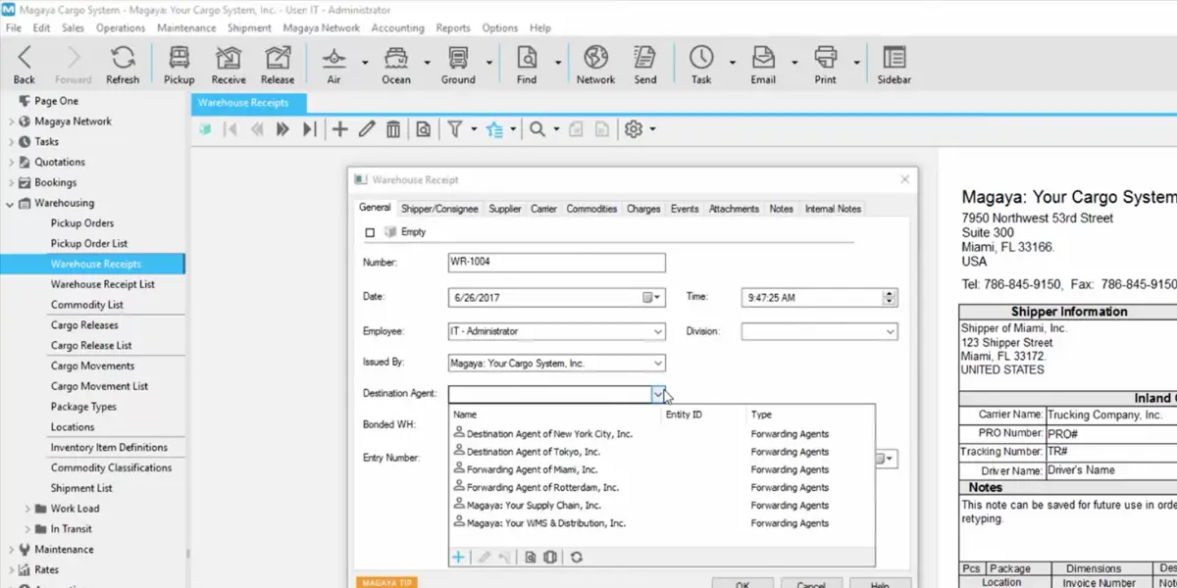Screen dimensions: 1177x588
Task: Switch to the Shipper/Consignee tab
Action: point(439,209)
